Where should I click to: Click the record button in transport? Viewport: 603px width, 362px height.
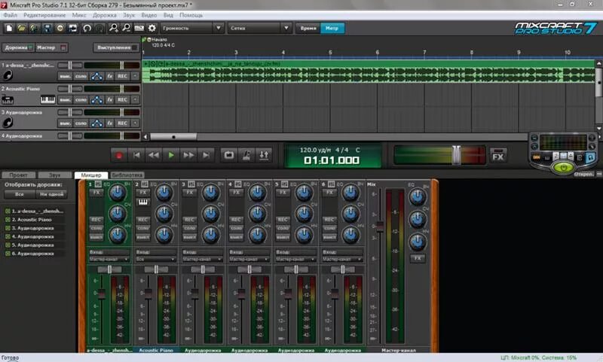[119, 156]
